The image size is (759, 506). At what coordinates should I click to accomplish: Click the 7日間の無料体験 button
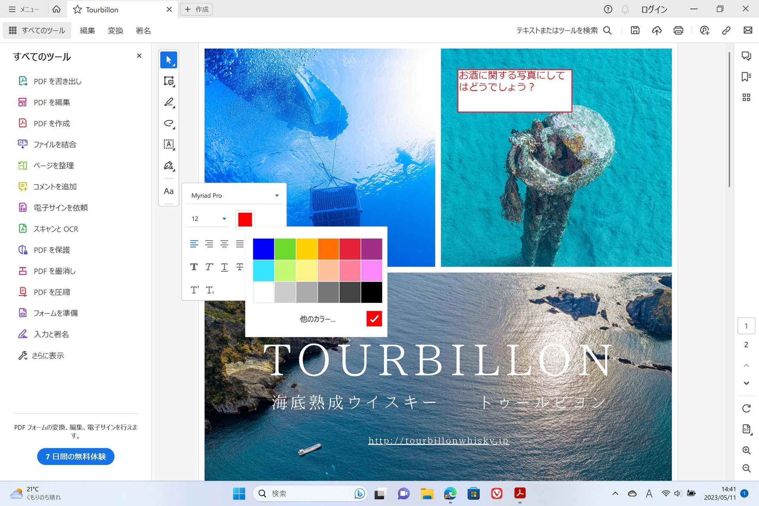pyautogui.click(x=76, y=457)
